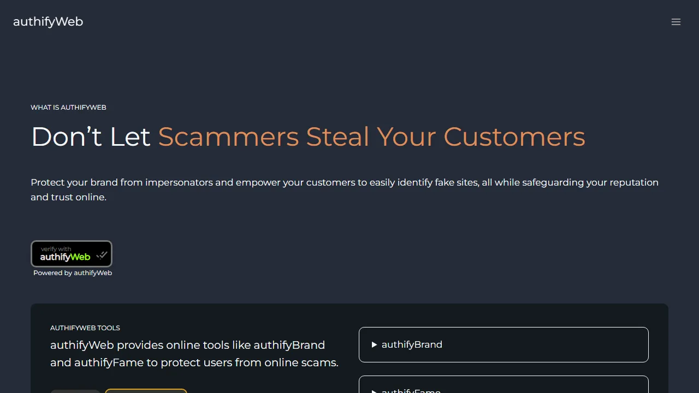Image resolution: width=699 pixels, height=393 pixels.
Task: Click the authifyBrand text in the tools description
Action: coord(289,345)
